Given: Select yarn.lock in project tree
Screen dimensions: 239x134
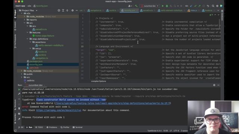Looking at the screenshot, I should coord(34,68).
